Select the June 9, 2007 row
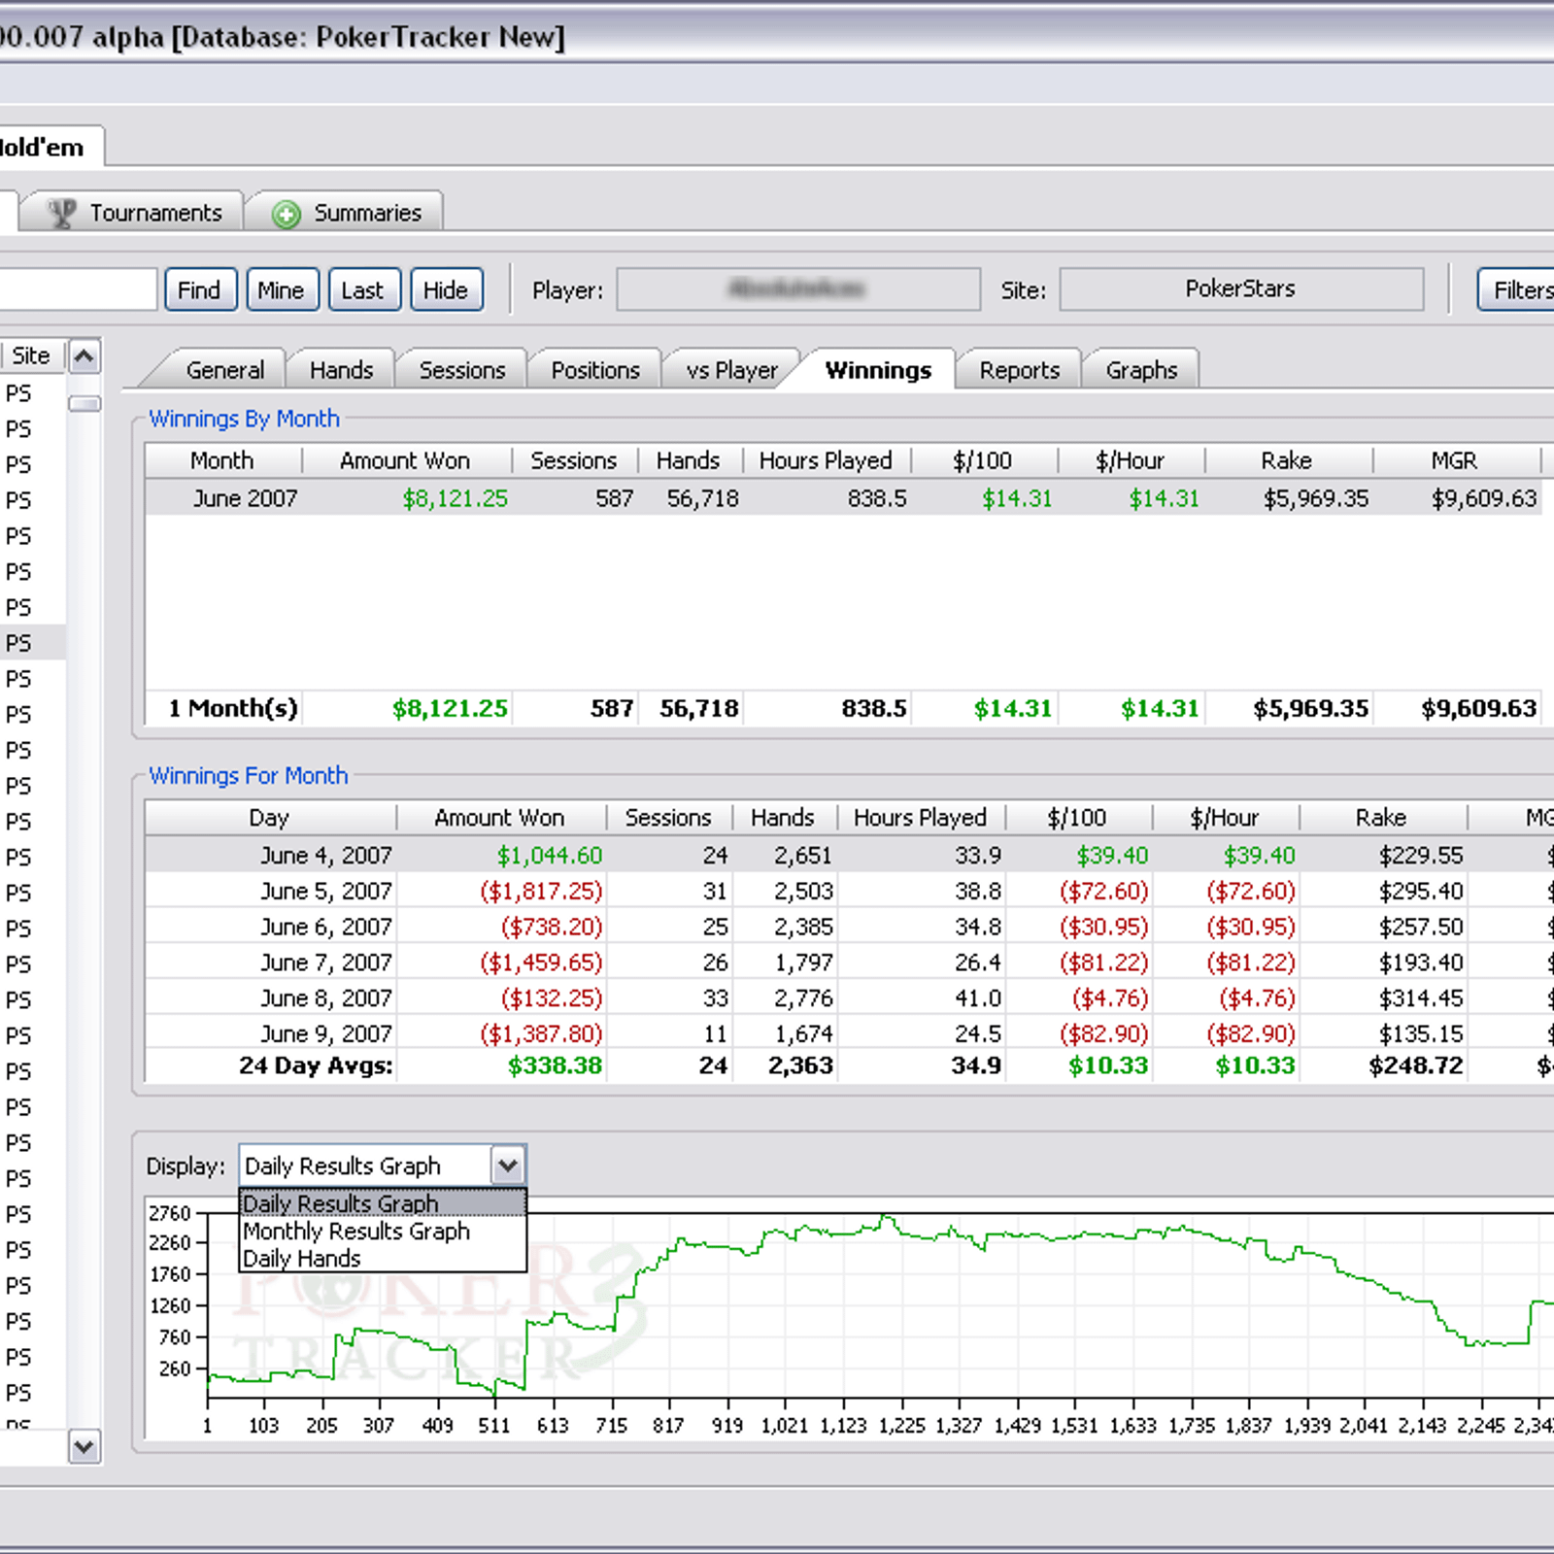The image size is (1554, 1554). [x=850, y=1033]
